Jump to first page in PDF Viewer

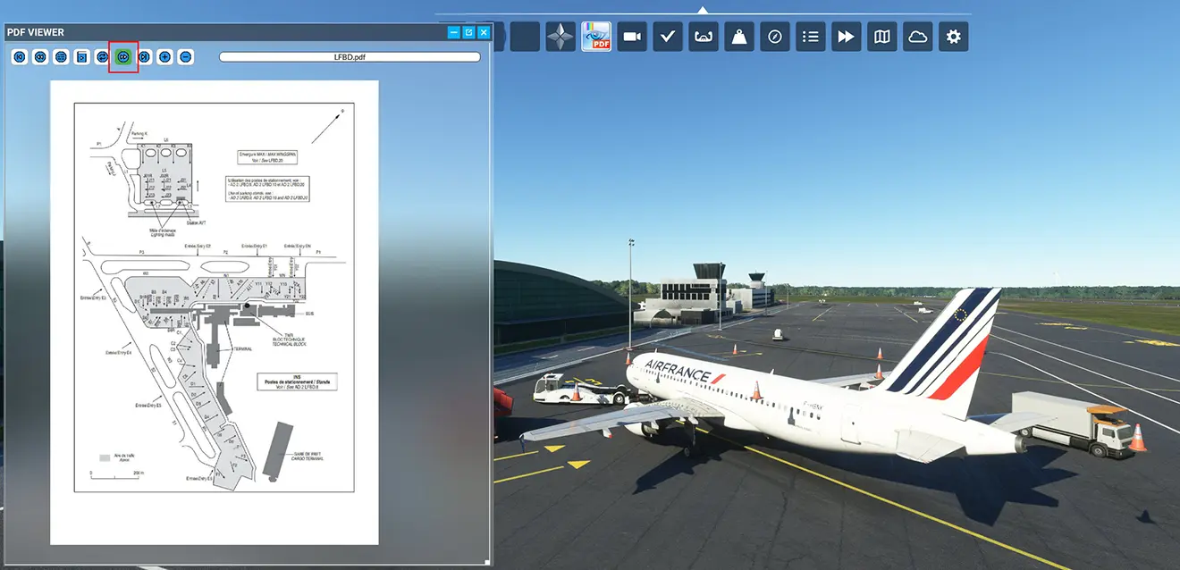tap(20, 57)
